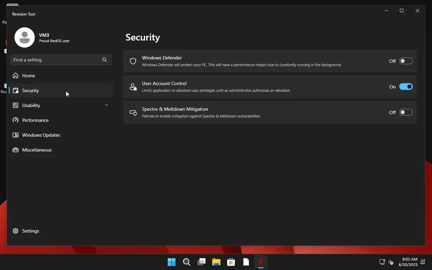Click the User Account Control person-lock icon
Viewport: 432px width, 270px height.
coord(133,87)
